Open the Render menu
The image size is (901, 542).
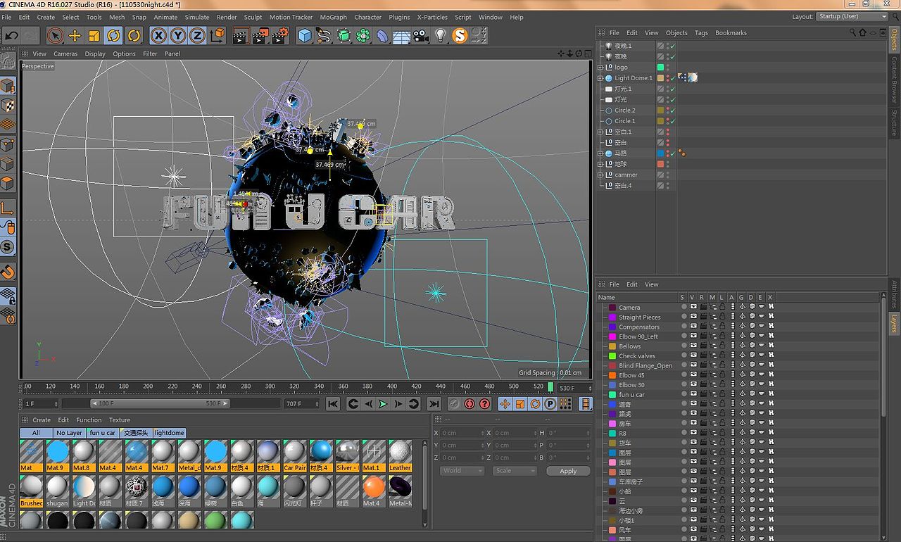(x=227, y=17)
